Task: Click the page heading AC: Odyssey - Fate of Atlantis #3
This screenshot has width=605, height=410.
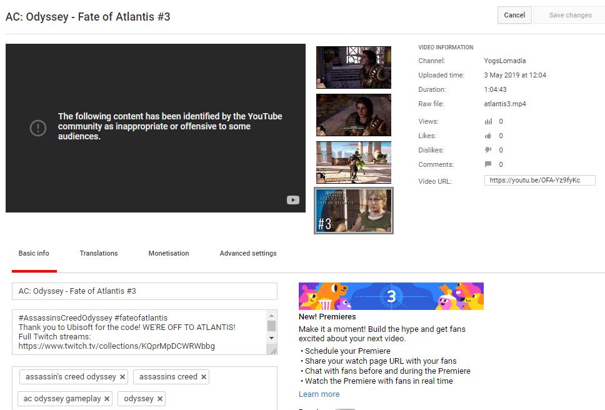Action: (87, 17)
